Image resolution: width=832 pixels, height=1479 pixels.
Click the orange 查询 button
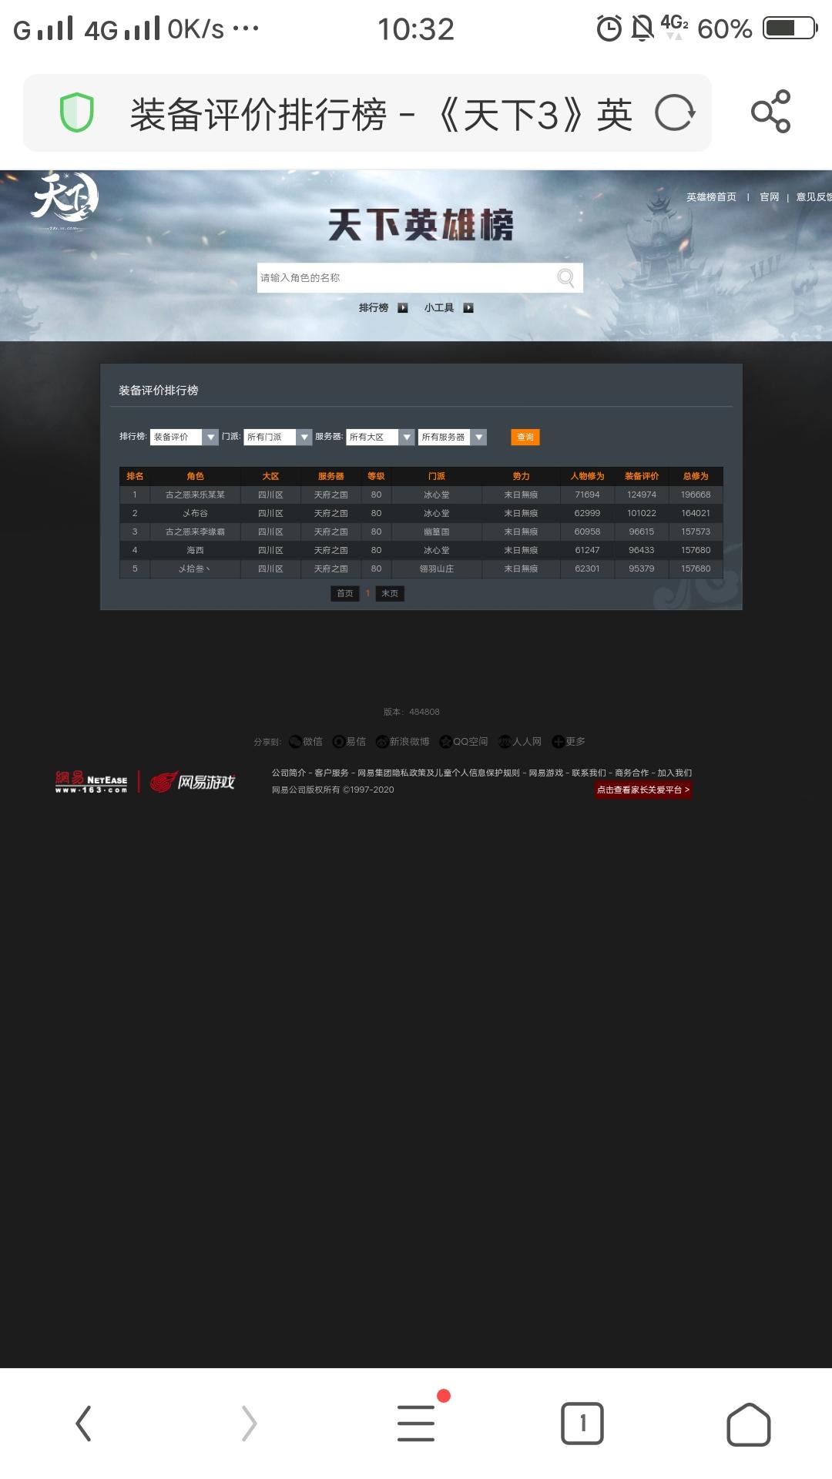(525, 437)
